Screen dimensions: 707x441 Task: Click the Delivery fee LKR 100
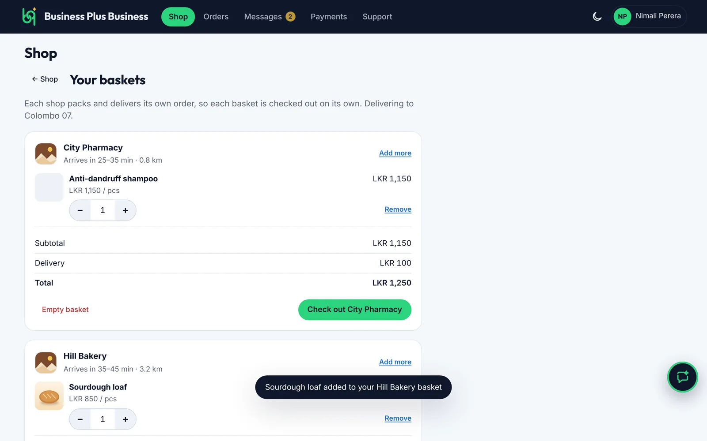coord(395,263)
